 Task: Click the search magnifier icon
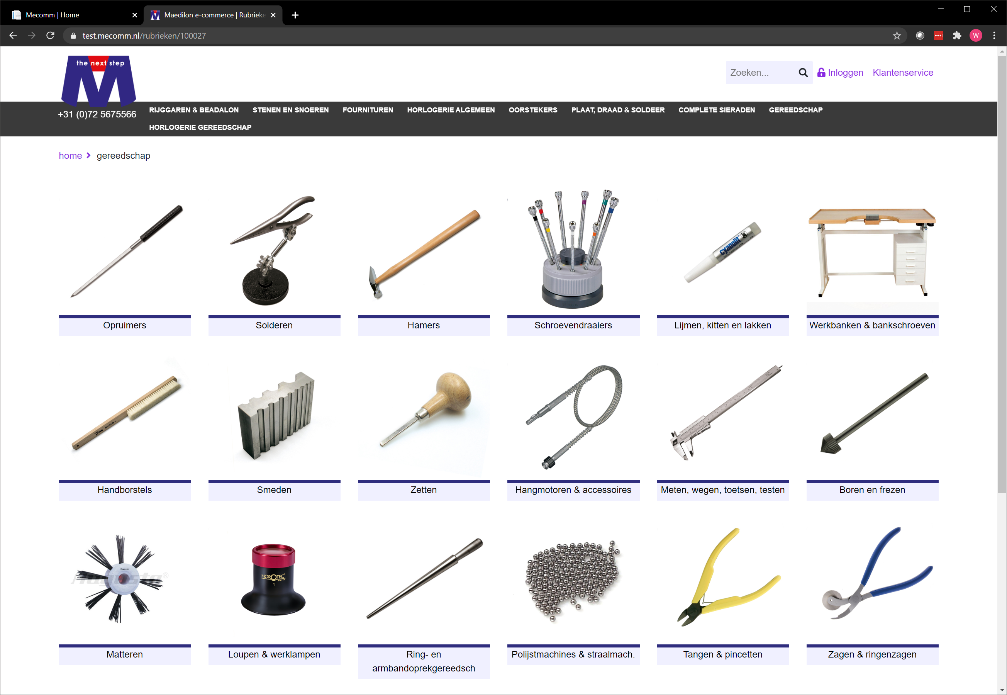point(803,73)
